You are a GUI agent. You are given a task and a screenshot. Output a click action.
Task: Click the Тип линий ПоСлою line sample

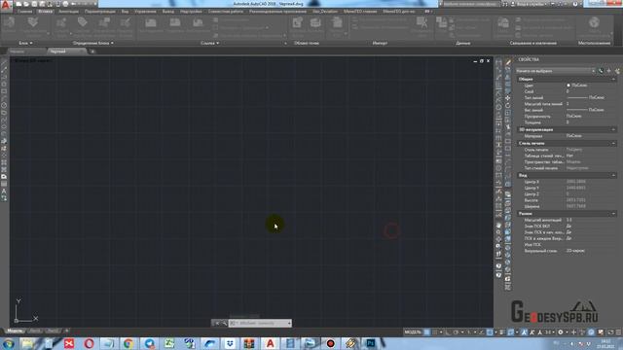(x=577, y=97)
